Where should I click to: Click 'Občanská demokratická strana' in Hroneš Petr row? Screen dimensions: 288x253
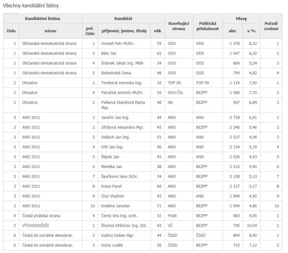49,44
